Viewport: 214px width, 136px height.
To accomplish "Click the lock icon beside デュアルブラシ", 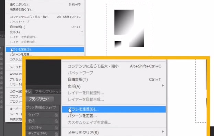I will 56,134.
